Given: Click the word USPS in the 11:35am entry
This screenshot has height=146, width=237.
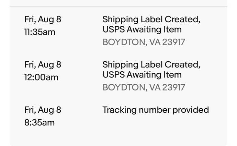Looking at the screenshot, I should pyautogui.click(x=113, y=29).
